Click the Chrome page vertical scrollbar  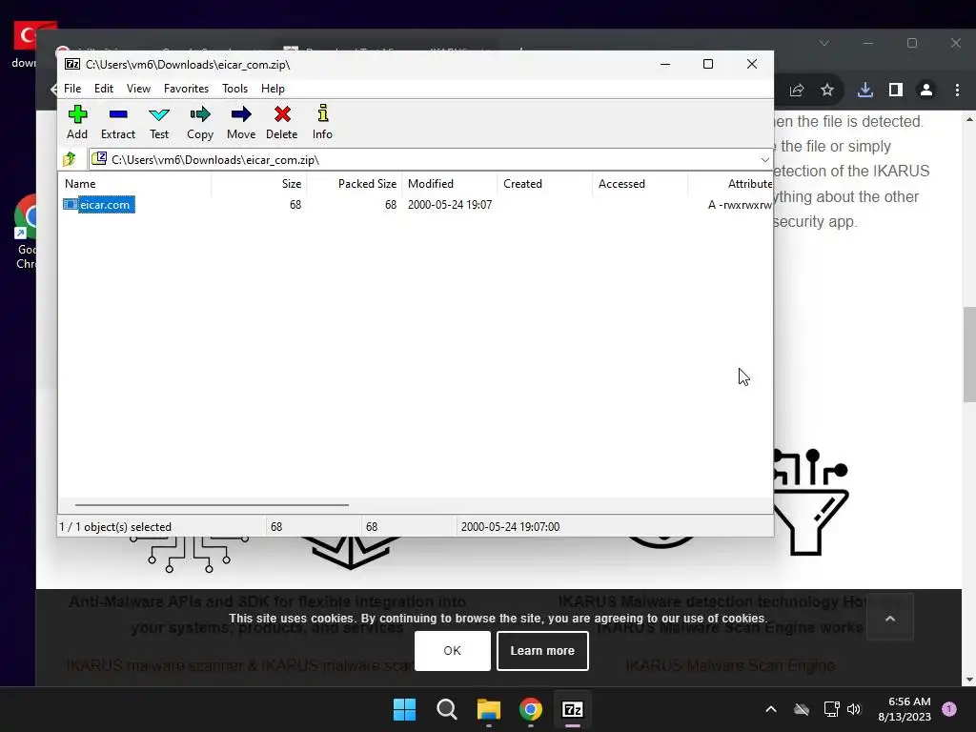point(969,355)
